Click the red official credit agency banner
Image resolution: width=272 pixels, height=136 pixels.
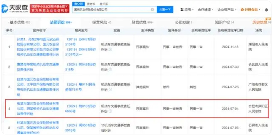[x=49, y=8]
